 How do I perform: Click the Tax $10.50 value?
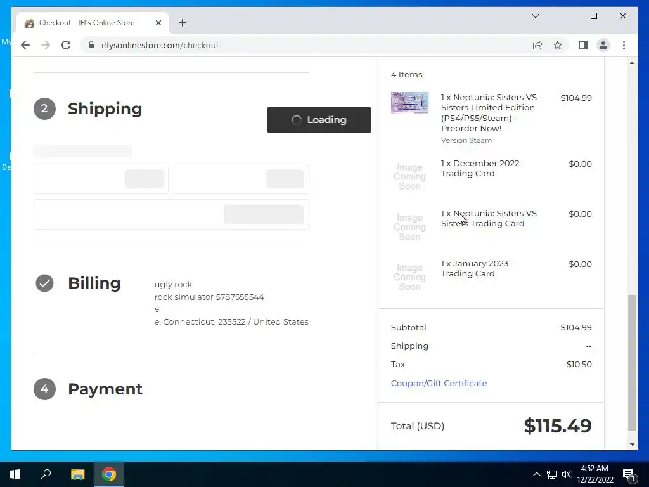[579, 364]
